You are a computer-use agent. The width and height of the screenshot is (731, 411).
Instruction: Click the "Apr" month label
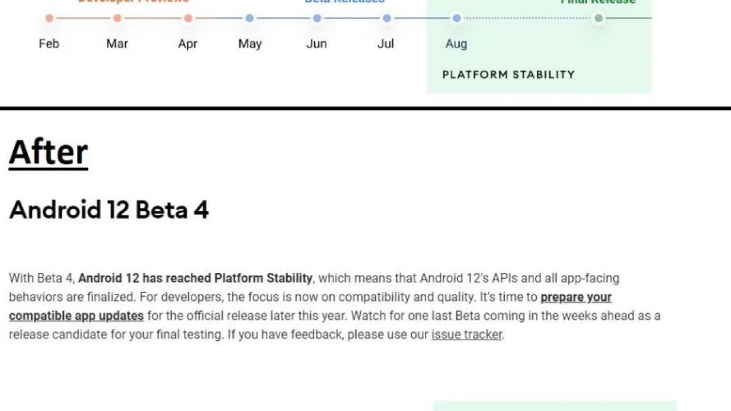click(x=188, y=44)
